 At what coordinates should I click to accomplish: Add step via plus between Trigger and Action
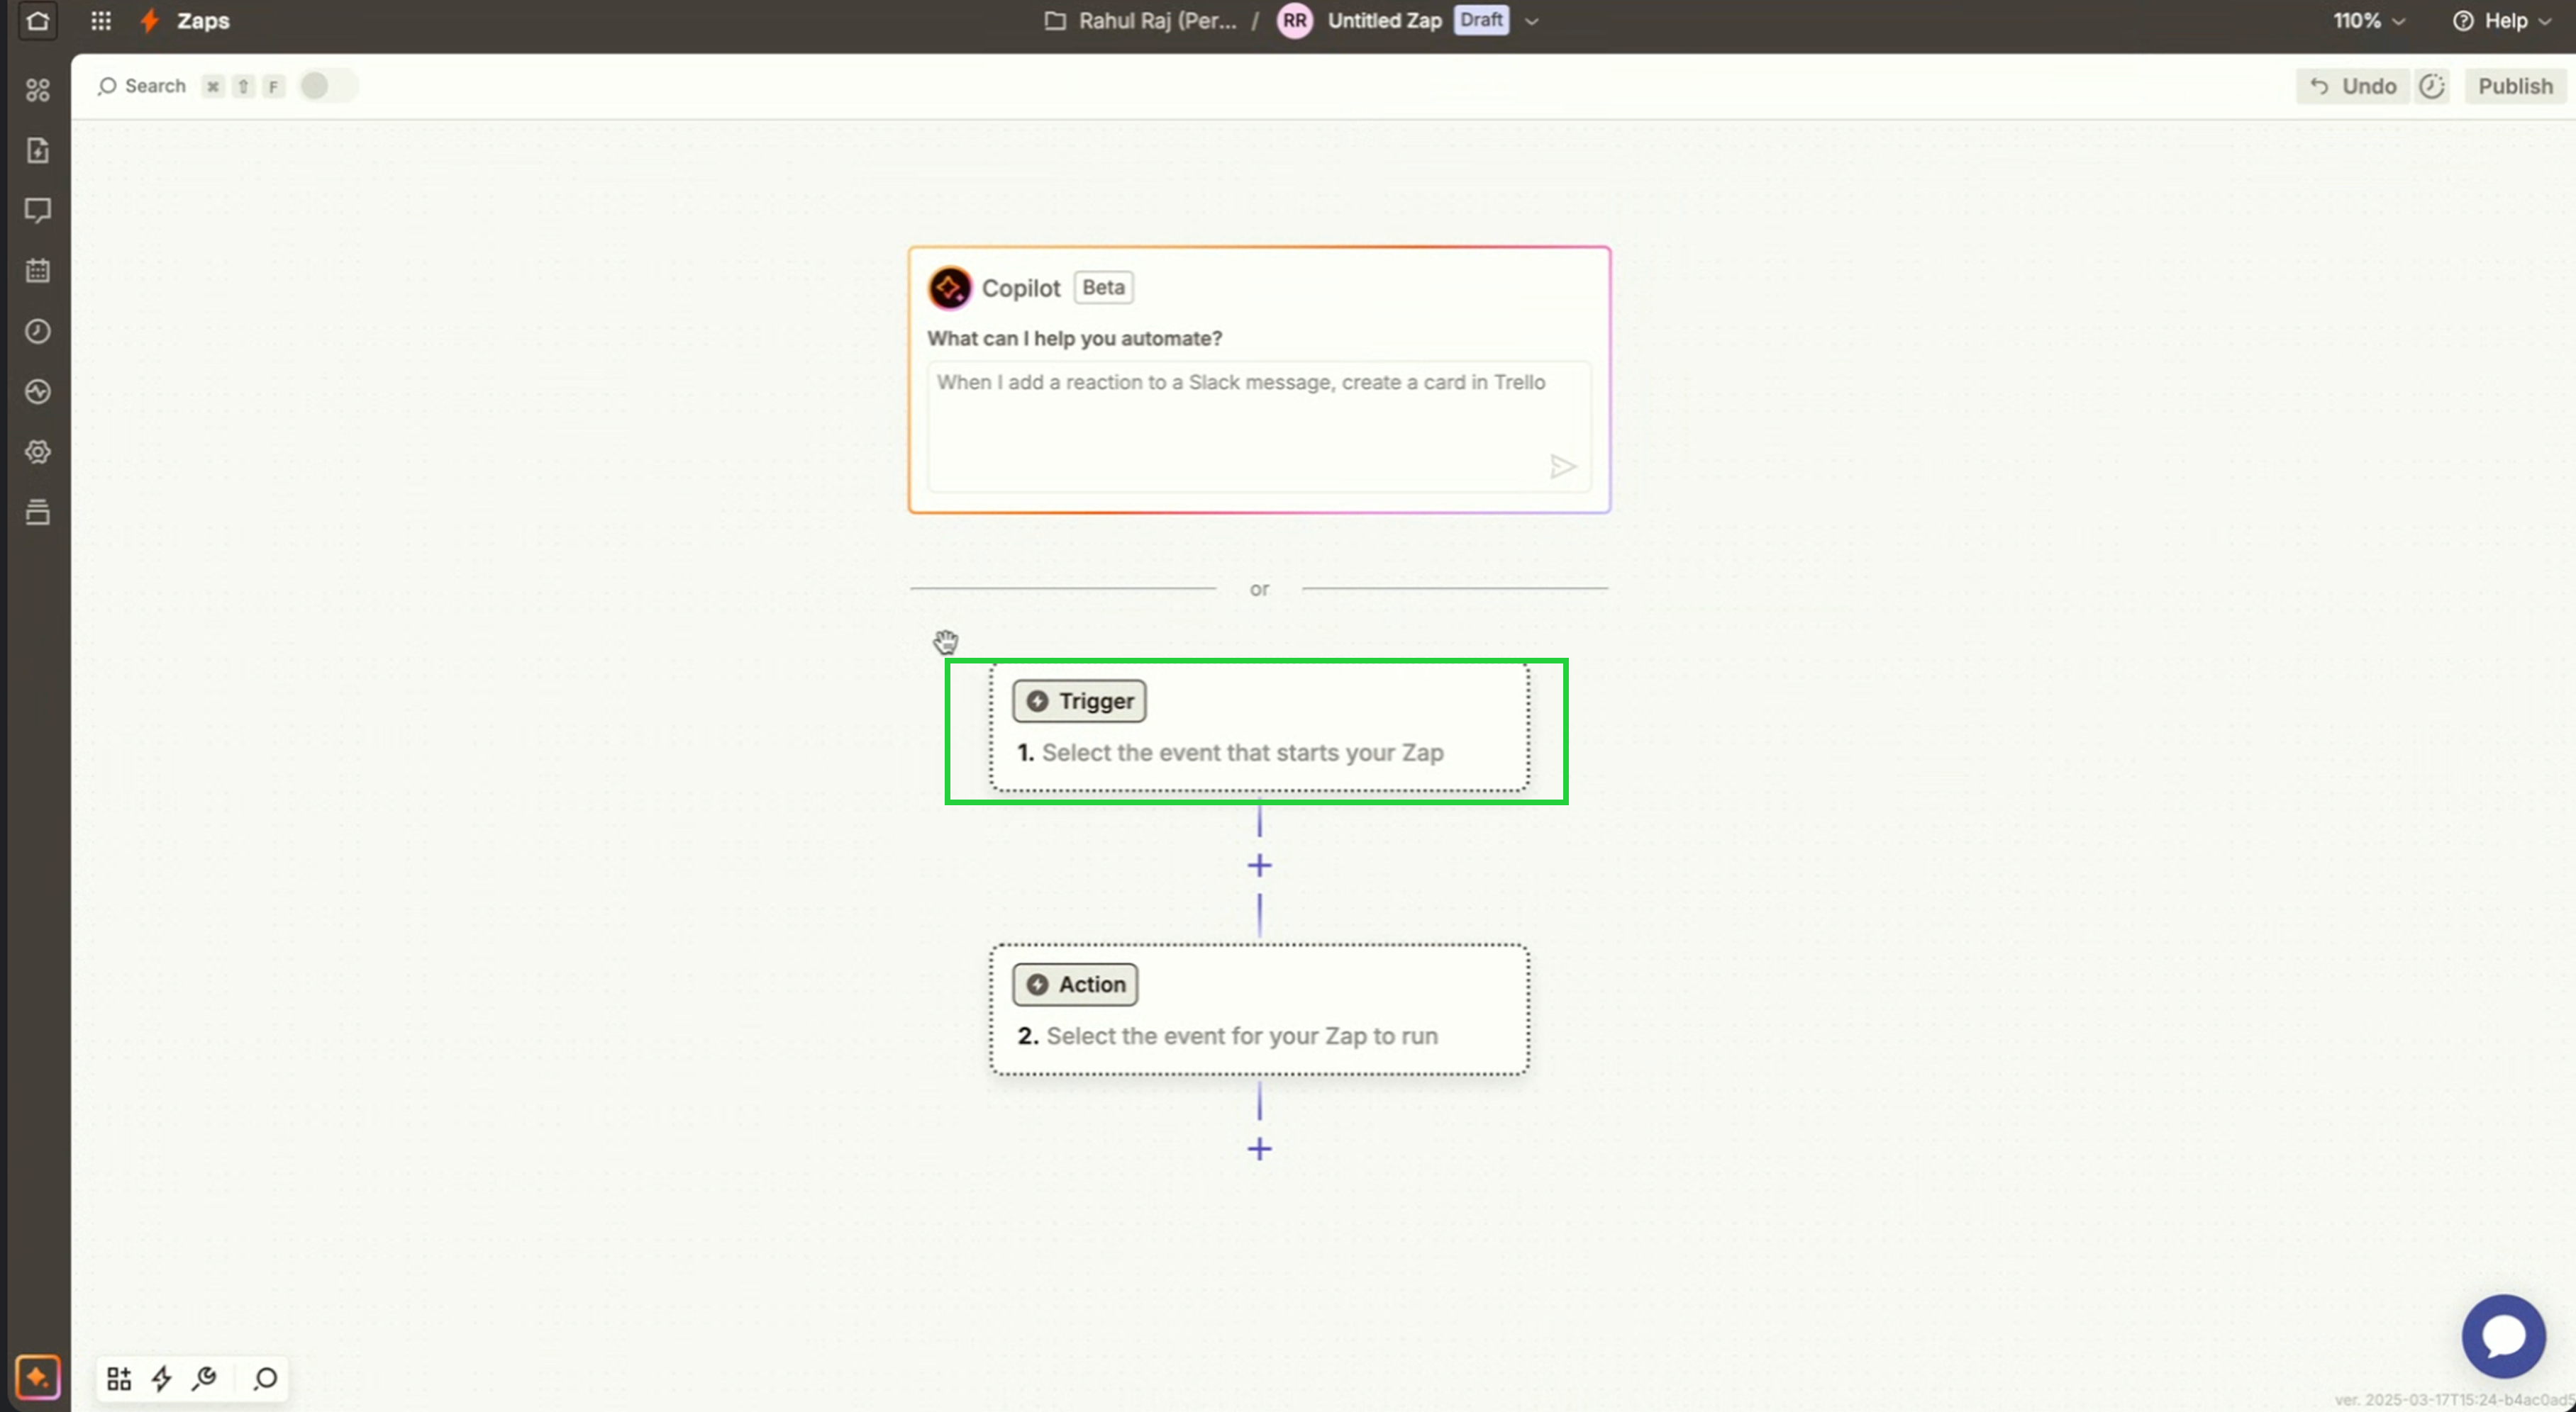[x=1259, y=865]
